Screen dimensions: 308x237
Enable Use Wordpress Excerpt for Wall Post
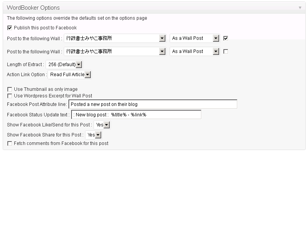click(x=10, y=96)
